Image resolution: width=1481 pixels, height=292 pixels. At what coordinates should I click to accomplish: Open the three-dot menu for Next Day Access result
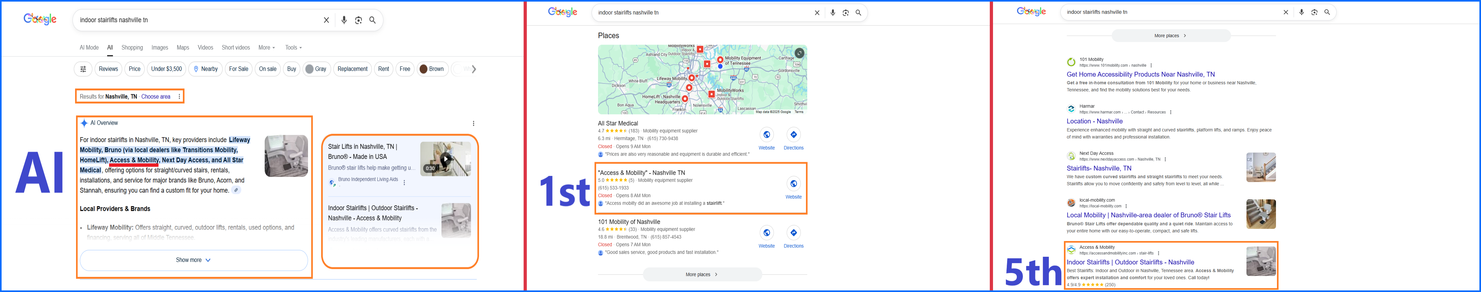click(1165, 159)
